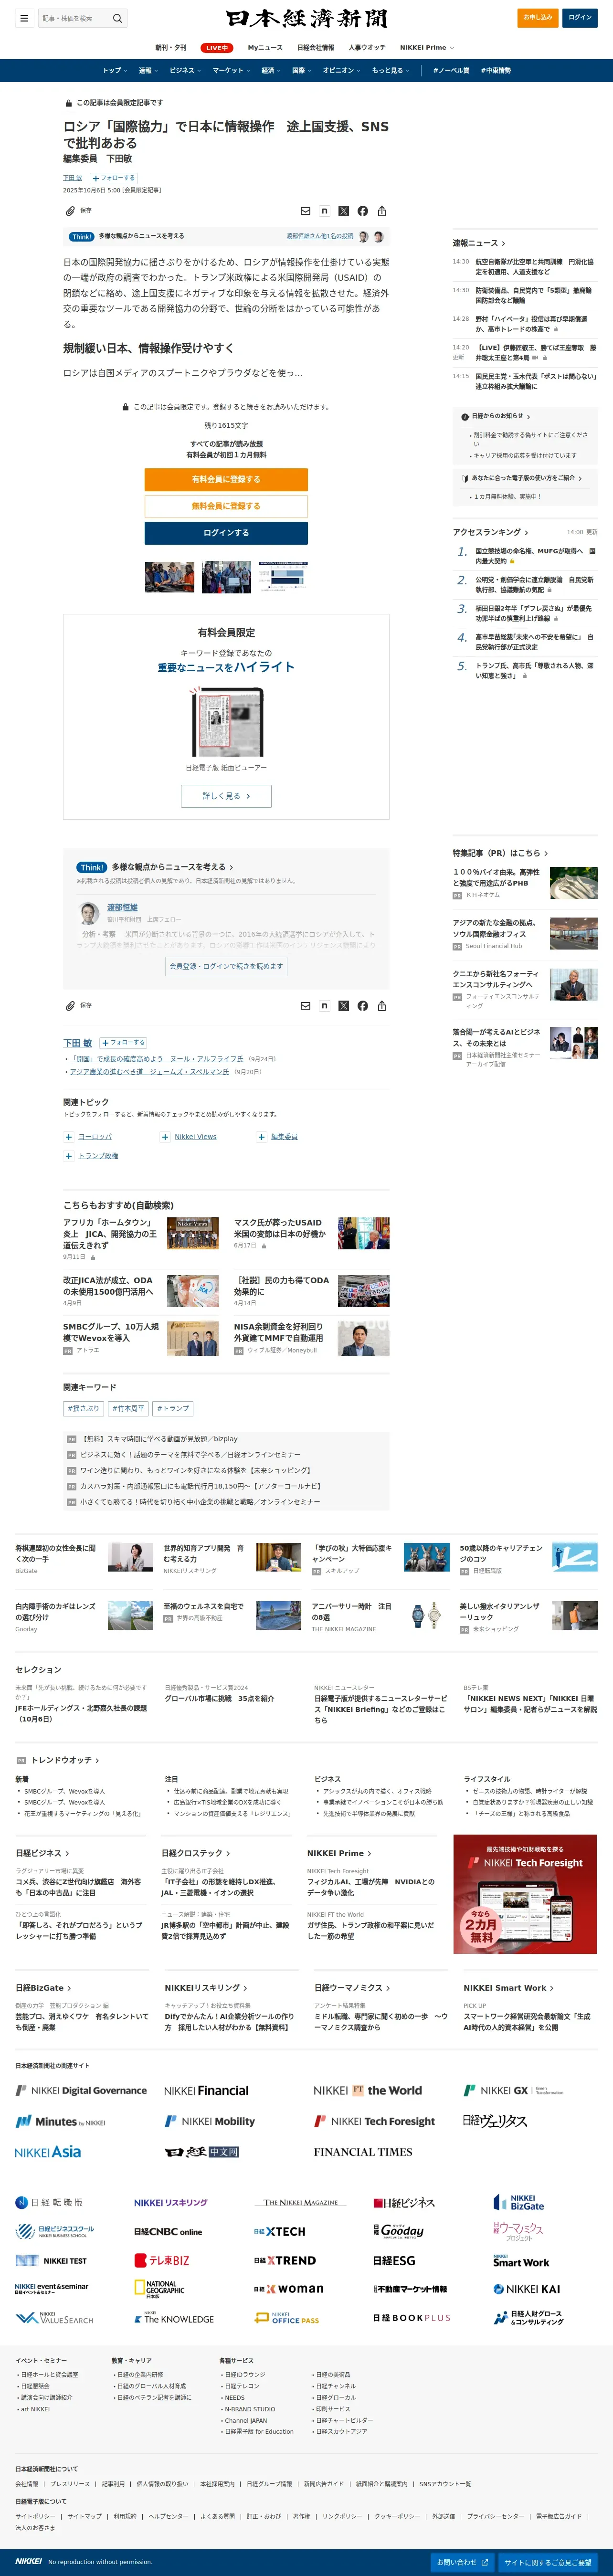The image size is (613, 2576).
Task: Toggle the 保存 clip under the headline
Action: tap(78, 211)
